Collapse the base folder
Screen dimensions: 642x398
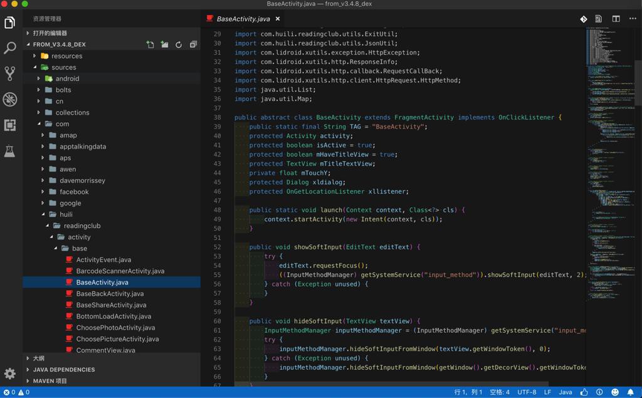coord(112,248)
